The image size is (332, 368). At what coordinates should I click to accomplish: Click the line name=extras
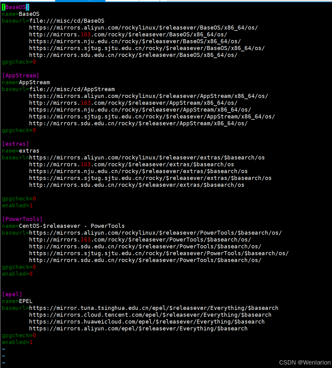20,151
